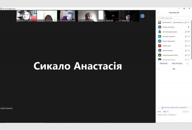The image size is (192, 130).
Task: Toggle Антоніна Дорошева's muted microphone
Action: click(186, 32)
